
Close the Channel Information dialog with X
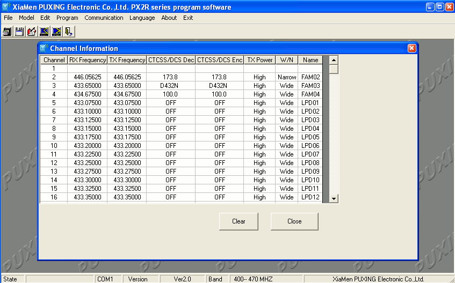click(x=411, y=48)
